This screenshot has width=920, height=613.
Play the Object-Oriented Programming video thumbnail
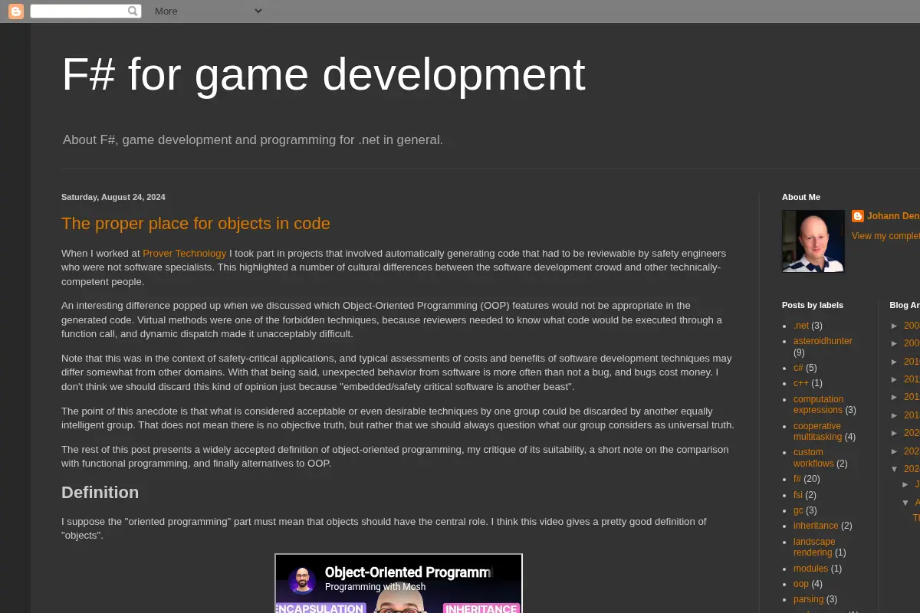click(399, 584)
